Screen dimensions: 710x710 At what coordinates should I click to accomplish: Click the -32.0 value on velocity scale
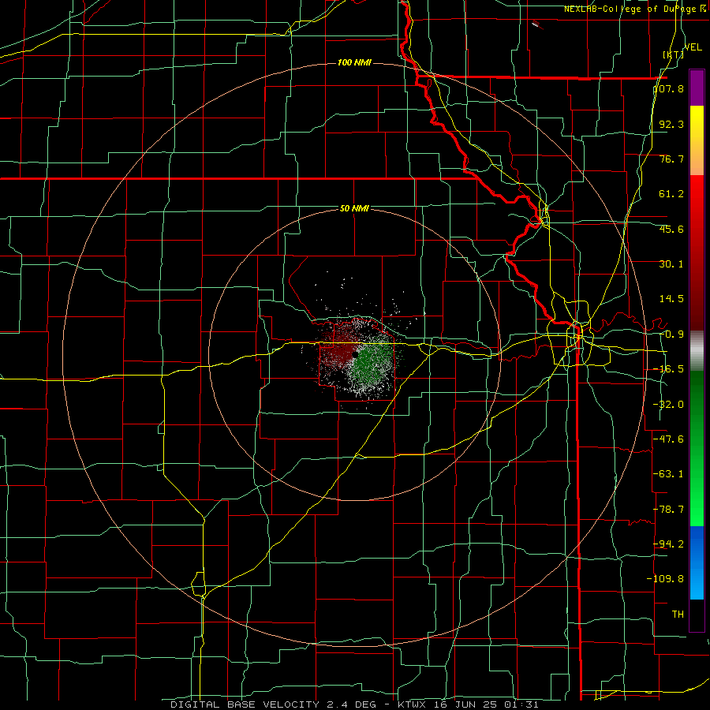[x=669, y=405]
